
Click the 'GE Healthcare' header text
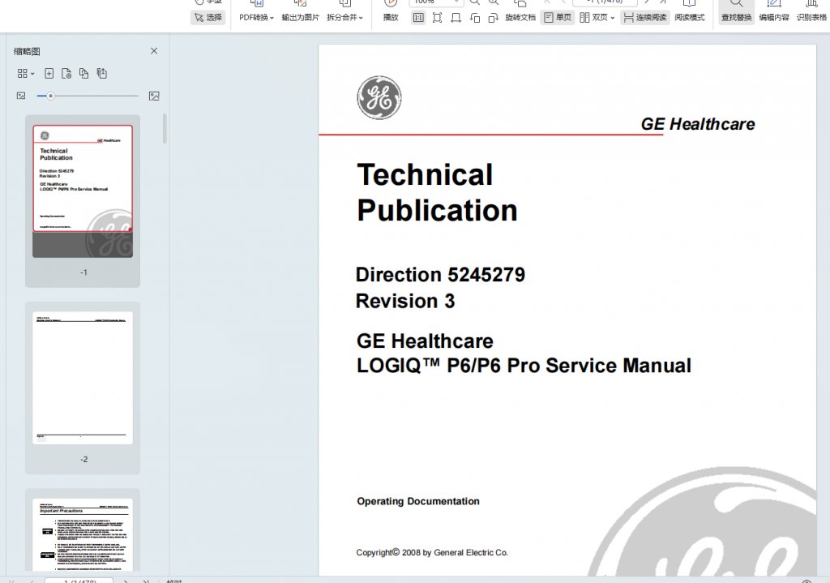[698, 124]
